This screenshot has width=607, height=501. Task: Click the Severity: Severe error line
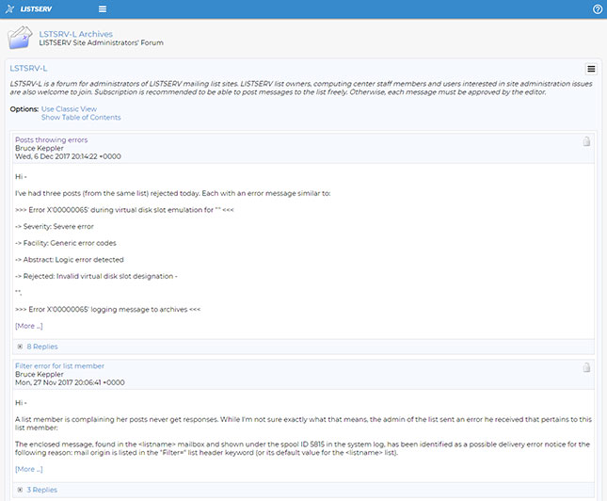pos(55,226)
